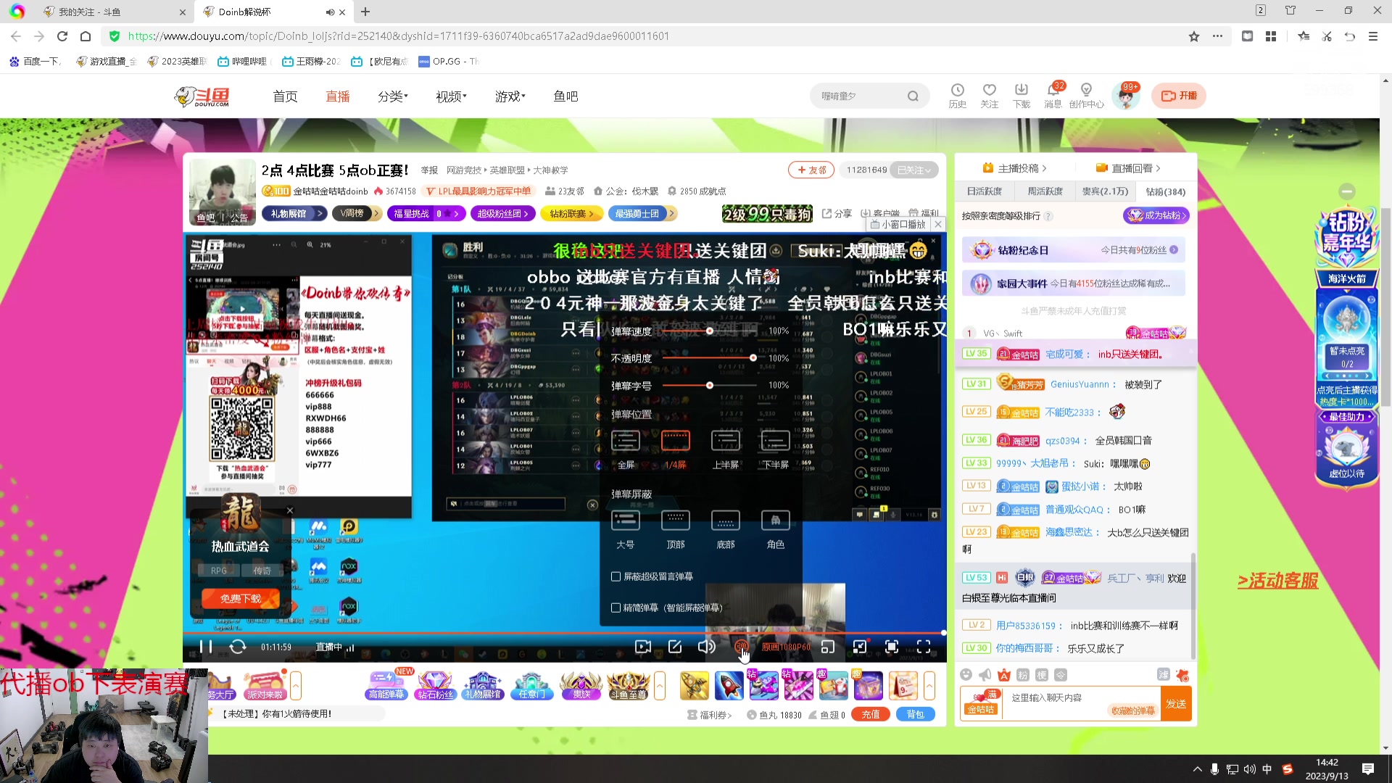The width and height of the screenshot is (1392, 783).
Task: Adjust the 弹幕速度 slider
Action: pyautogui.click(x=710, y=331)
